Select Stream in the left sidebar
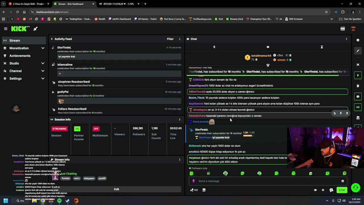The height and width of the screenshot is (205, 364). click(24, 40)
